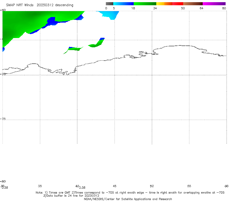Click the dark blue patch inside the green swath

point(51,21)
